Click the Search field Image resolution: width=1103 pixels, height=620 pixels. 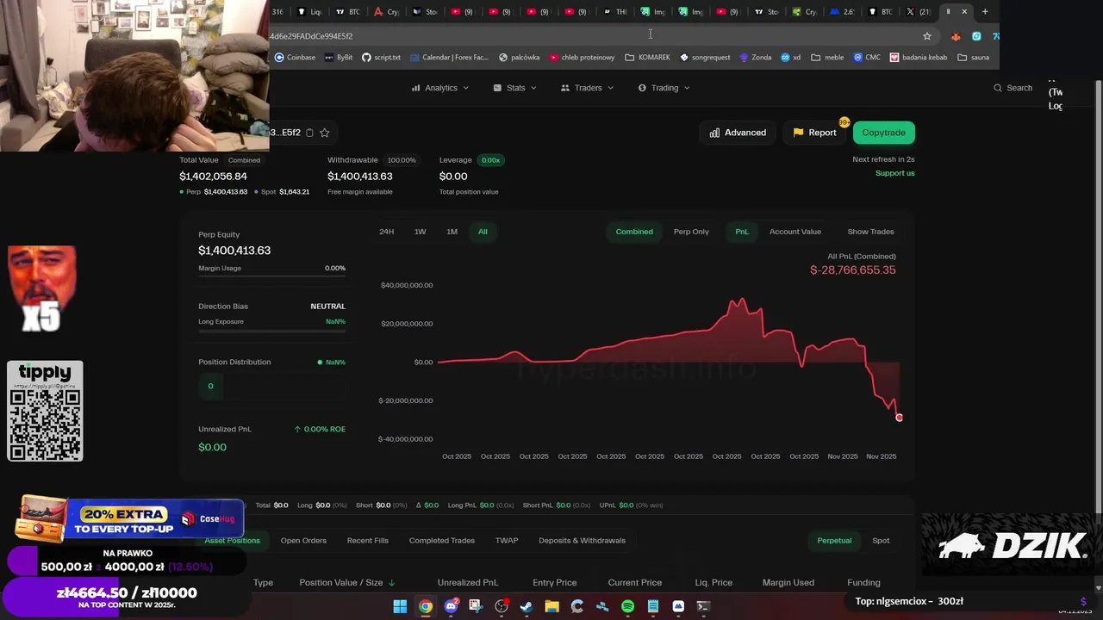coord(1013,88)
